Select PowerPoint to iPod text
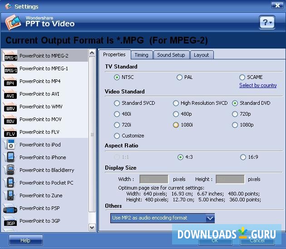Viewport: 286px width, 249px height. point(40,145)
